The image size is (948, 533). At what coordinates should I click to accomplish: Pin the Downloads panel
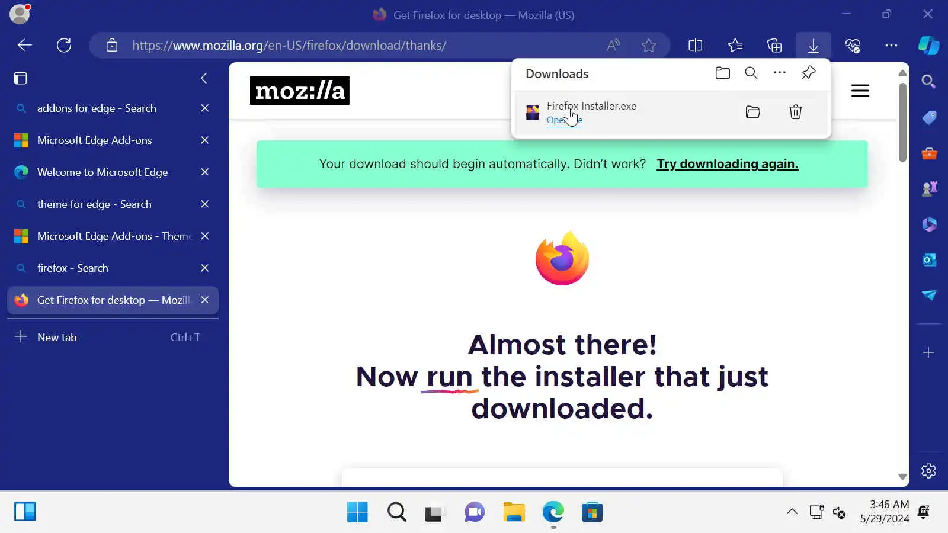coord(809,73)
